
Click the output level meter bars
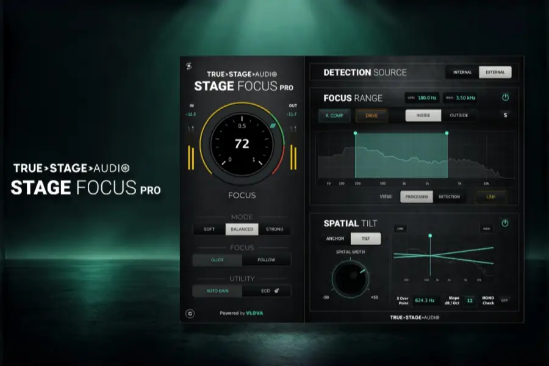[x=293, y=157]
